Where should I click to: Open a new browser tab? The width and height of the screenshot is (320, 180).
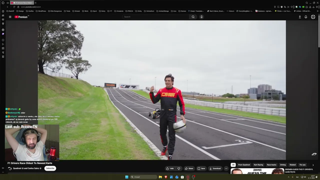35,3
